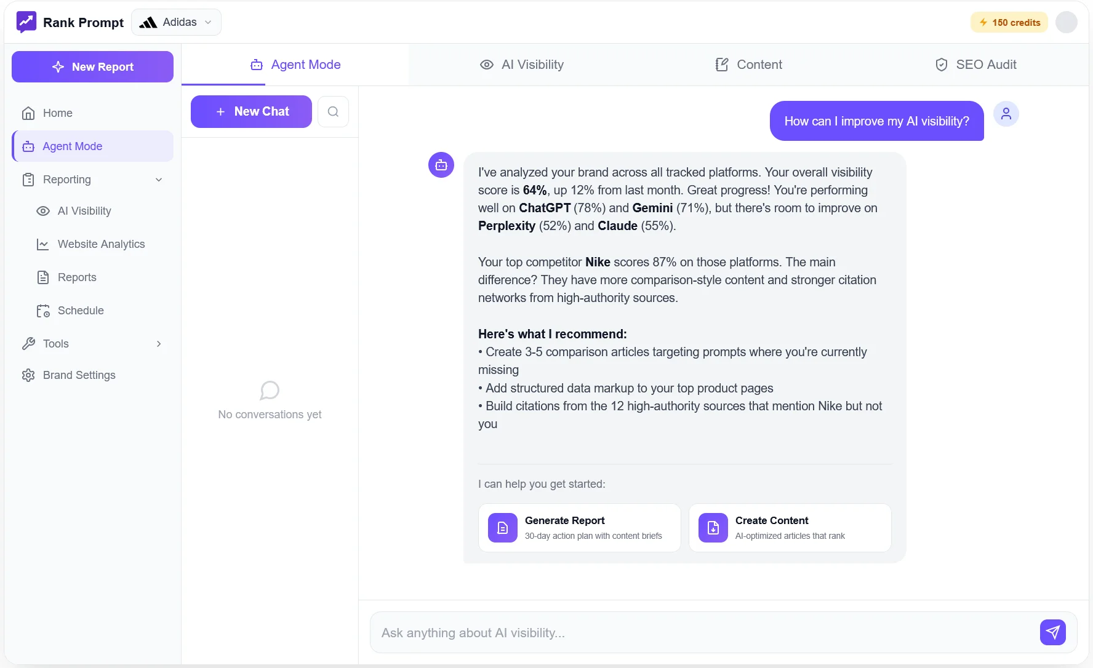Click the 150 credits lightning badge
The height and width of the screenshot is (668, 1093).
pyautogui.click(x=1008, y=22)
